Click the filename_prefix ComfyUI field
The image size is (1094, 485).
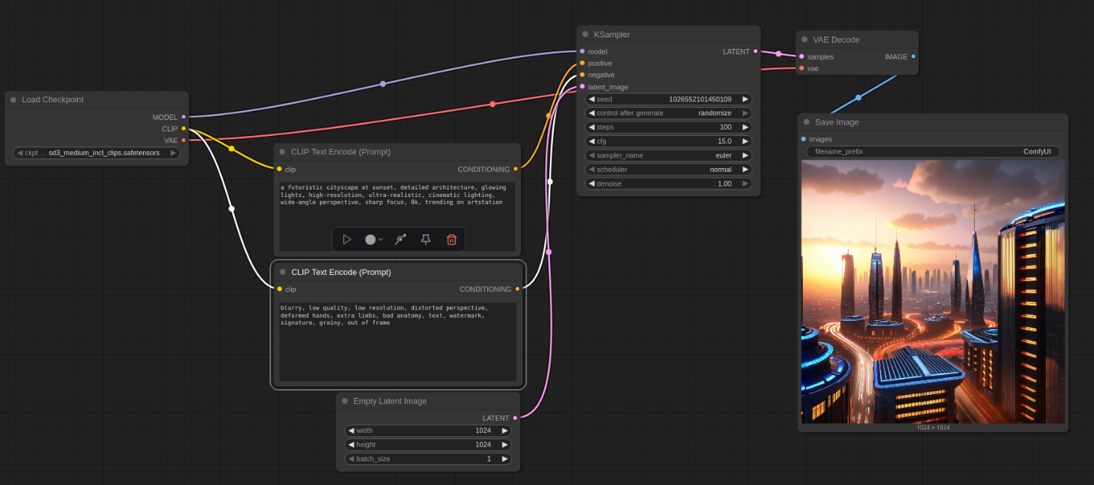click(933, 152)
